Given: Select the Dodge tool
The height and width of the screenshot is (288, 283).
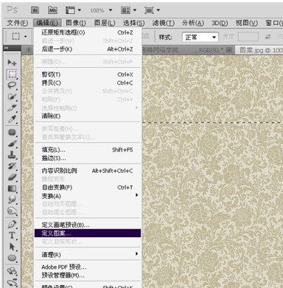Looking at the screenshot, I should 12,211.
